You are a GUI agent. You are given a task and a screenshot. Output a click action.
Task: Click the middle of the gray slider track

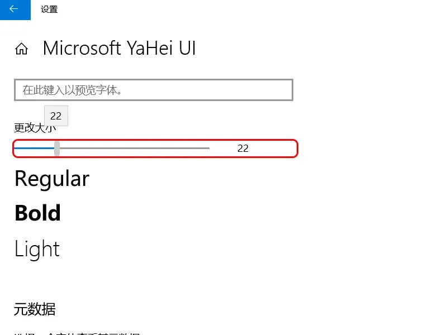[x=134, y=149]
